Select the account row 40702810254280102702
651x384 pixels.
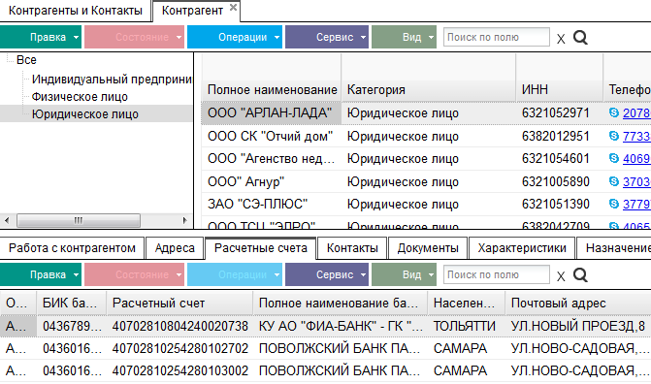click(326, 348)
